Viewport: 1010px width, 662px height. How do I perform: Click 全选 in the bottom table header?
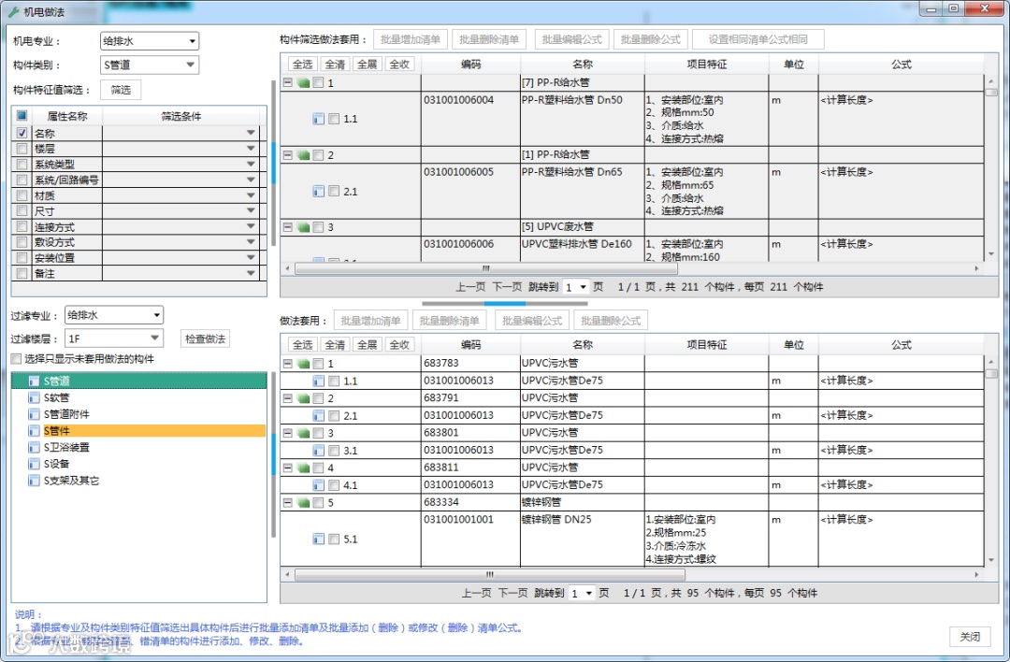(x=302, y=344)
